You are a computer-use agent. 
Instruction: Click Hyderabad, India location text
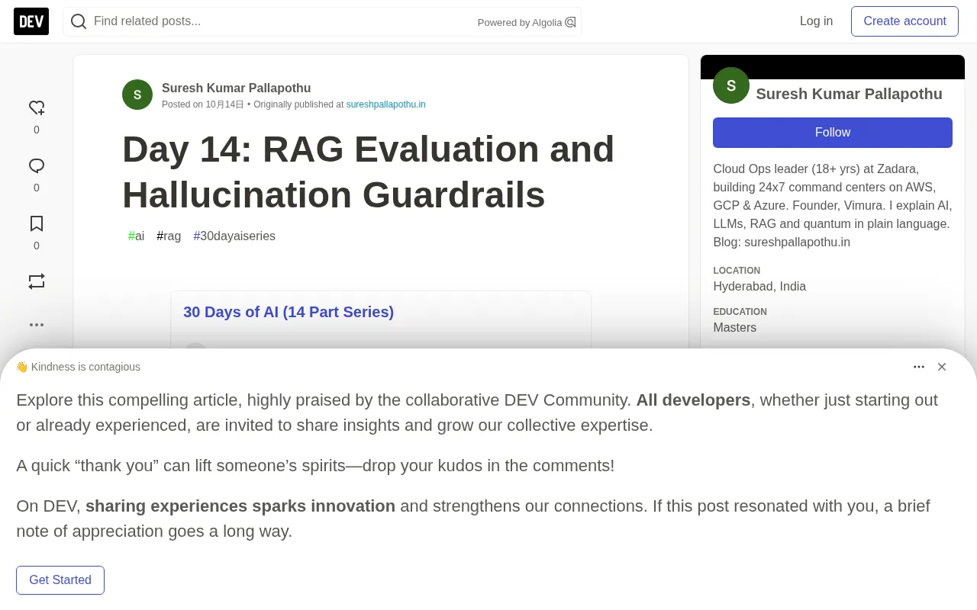(x=759, y=287)
